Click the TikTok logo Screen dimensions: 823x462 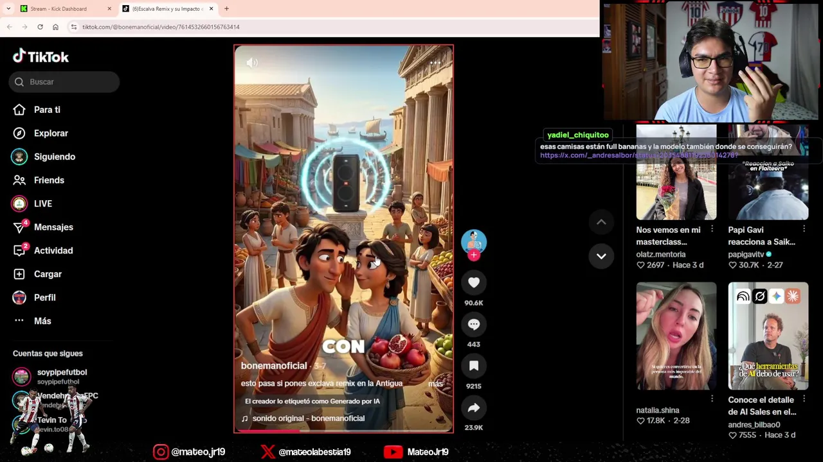pyautogui.click(x=41, y=56)
